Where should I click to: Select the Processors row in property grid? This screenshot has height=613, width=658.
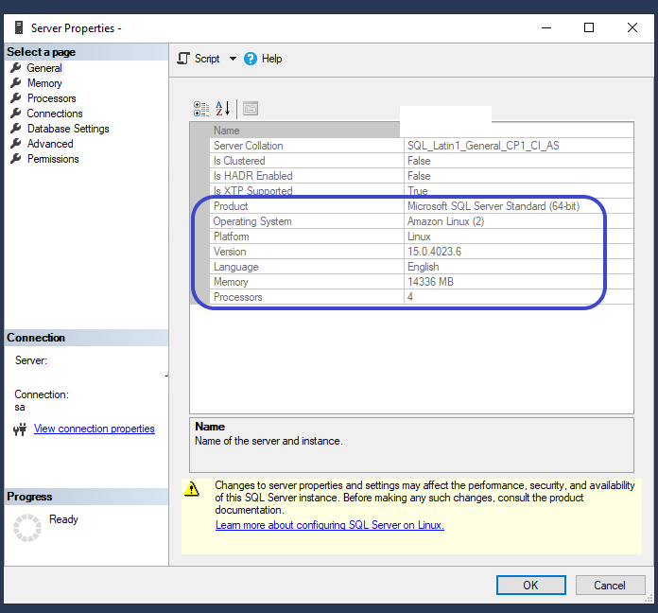[422, 297]
